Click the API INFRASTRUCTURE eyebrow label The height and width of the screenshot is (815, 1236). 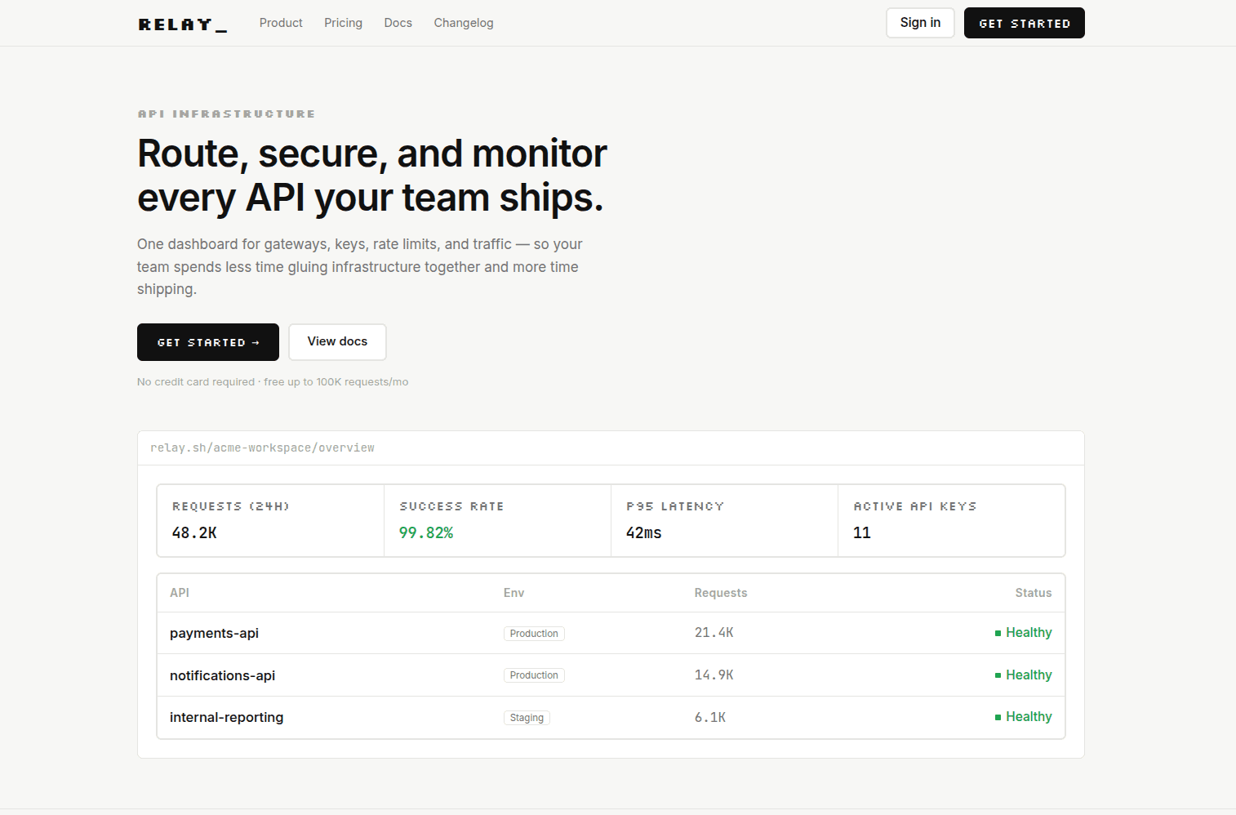(x=226, y=114)
